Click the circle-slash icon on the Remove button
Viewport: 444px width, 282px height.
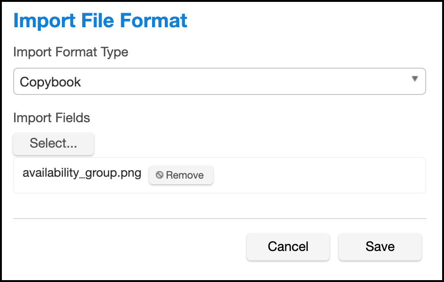160,175
